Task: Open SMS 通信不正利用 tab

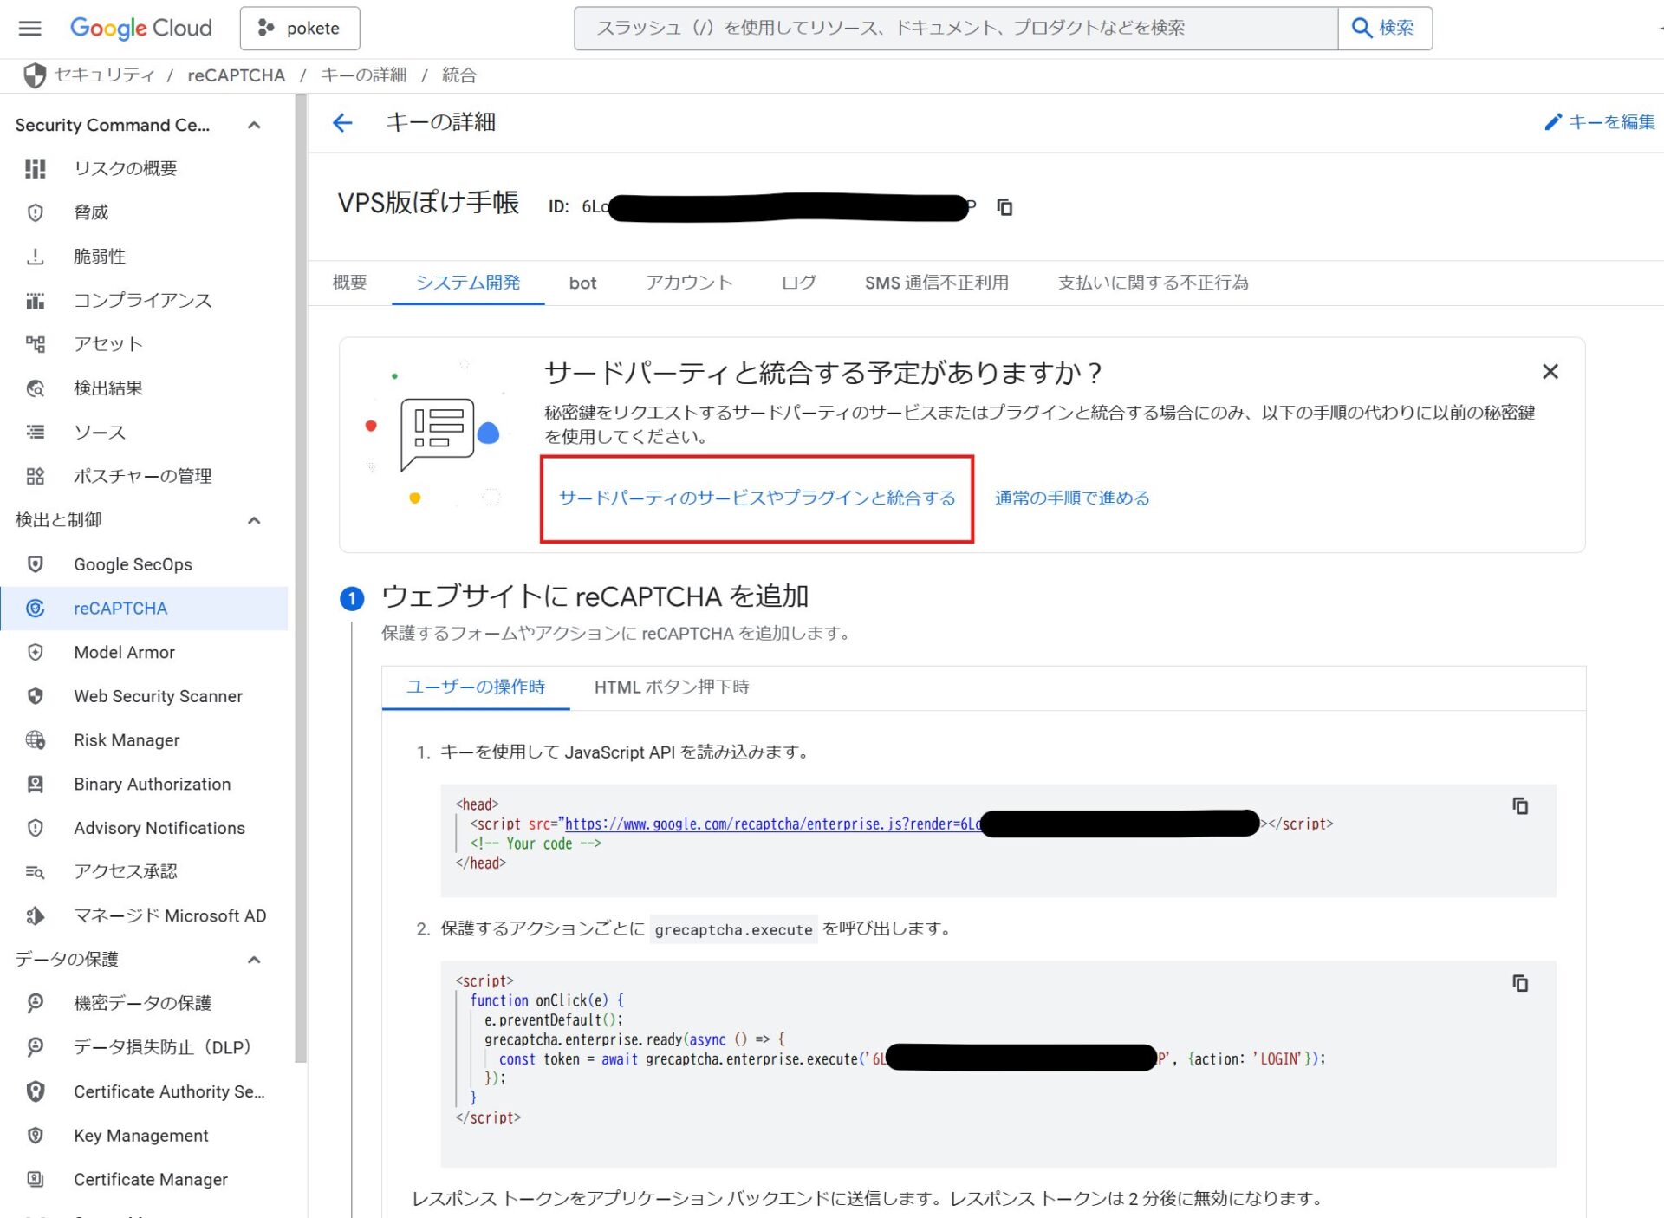Action: click(x=936, y=282)
